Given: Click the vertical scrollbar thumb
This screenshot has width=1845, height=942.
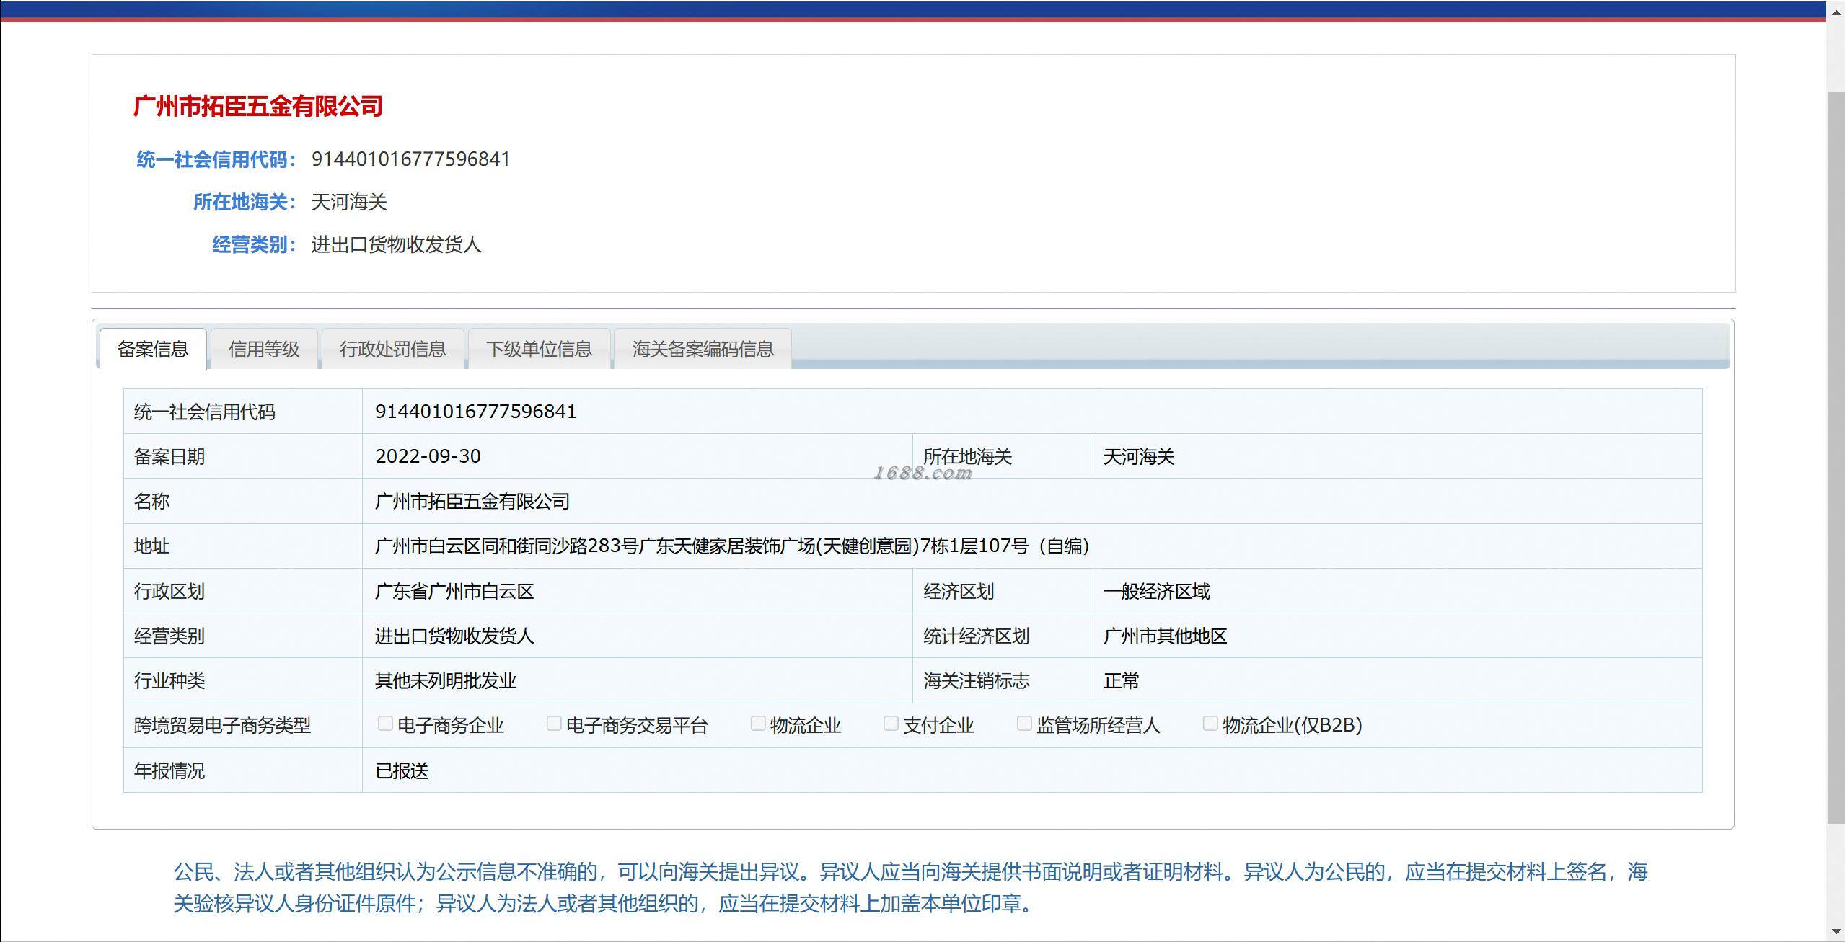Looking at the screenshot, I should [x=1836, y=458].
